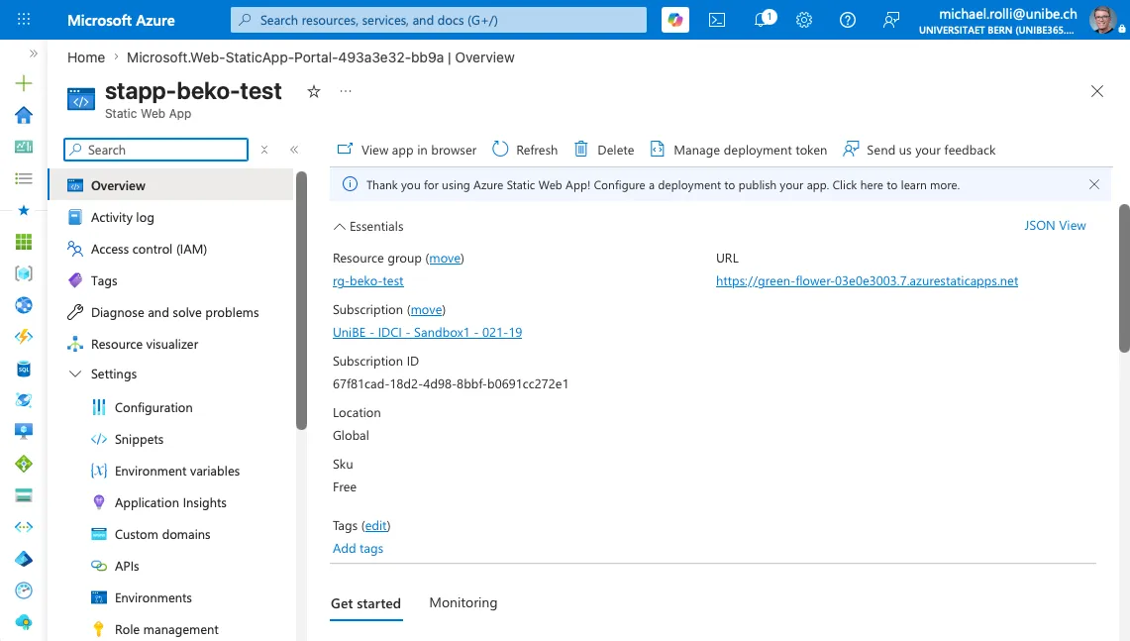Open the more options ellipsis next to the title
This screenshot has height=641, width=1130.
346,91
